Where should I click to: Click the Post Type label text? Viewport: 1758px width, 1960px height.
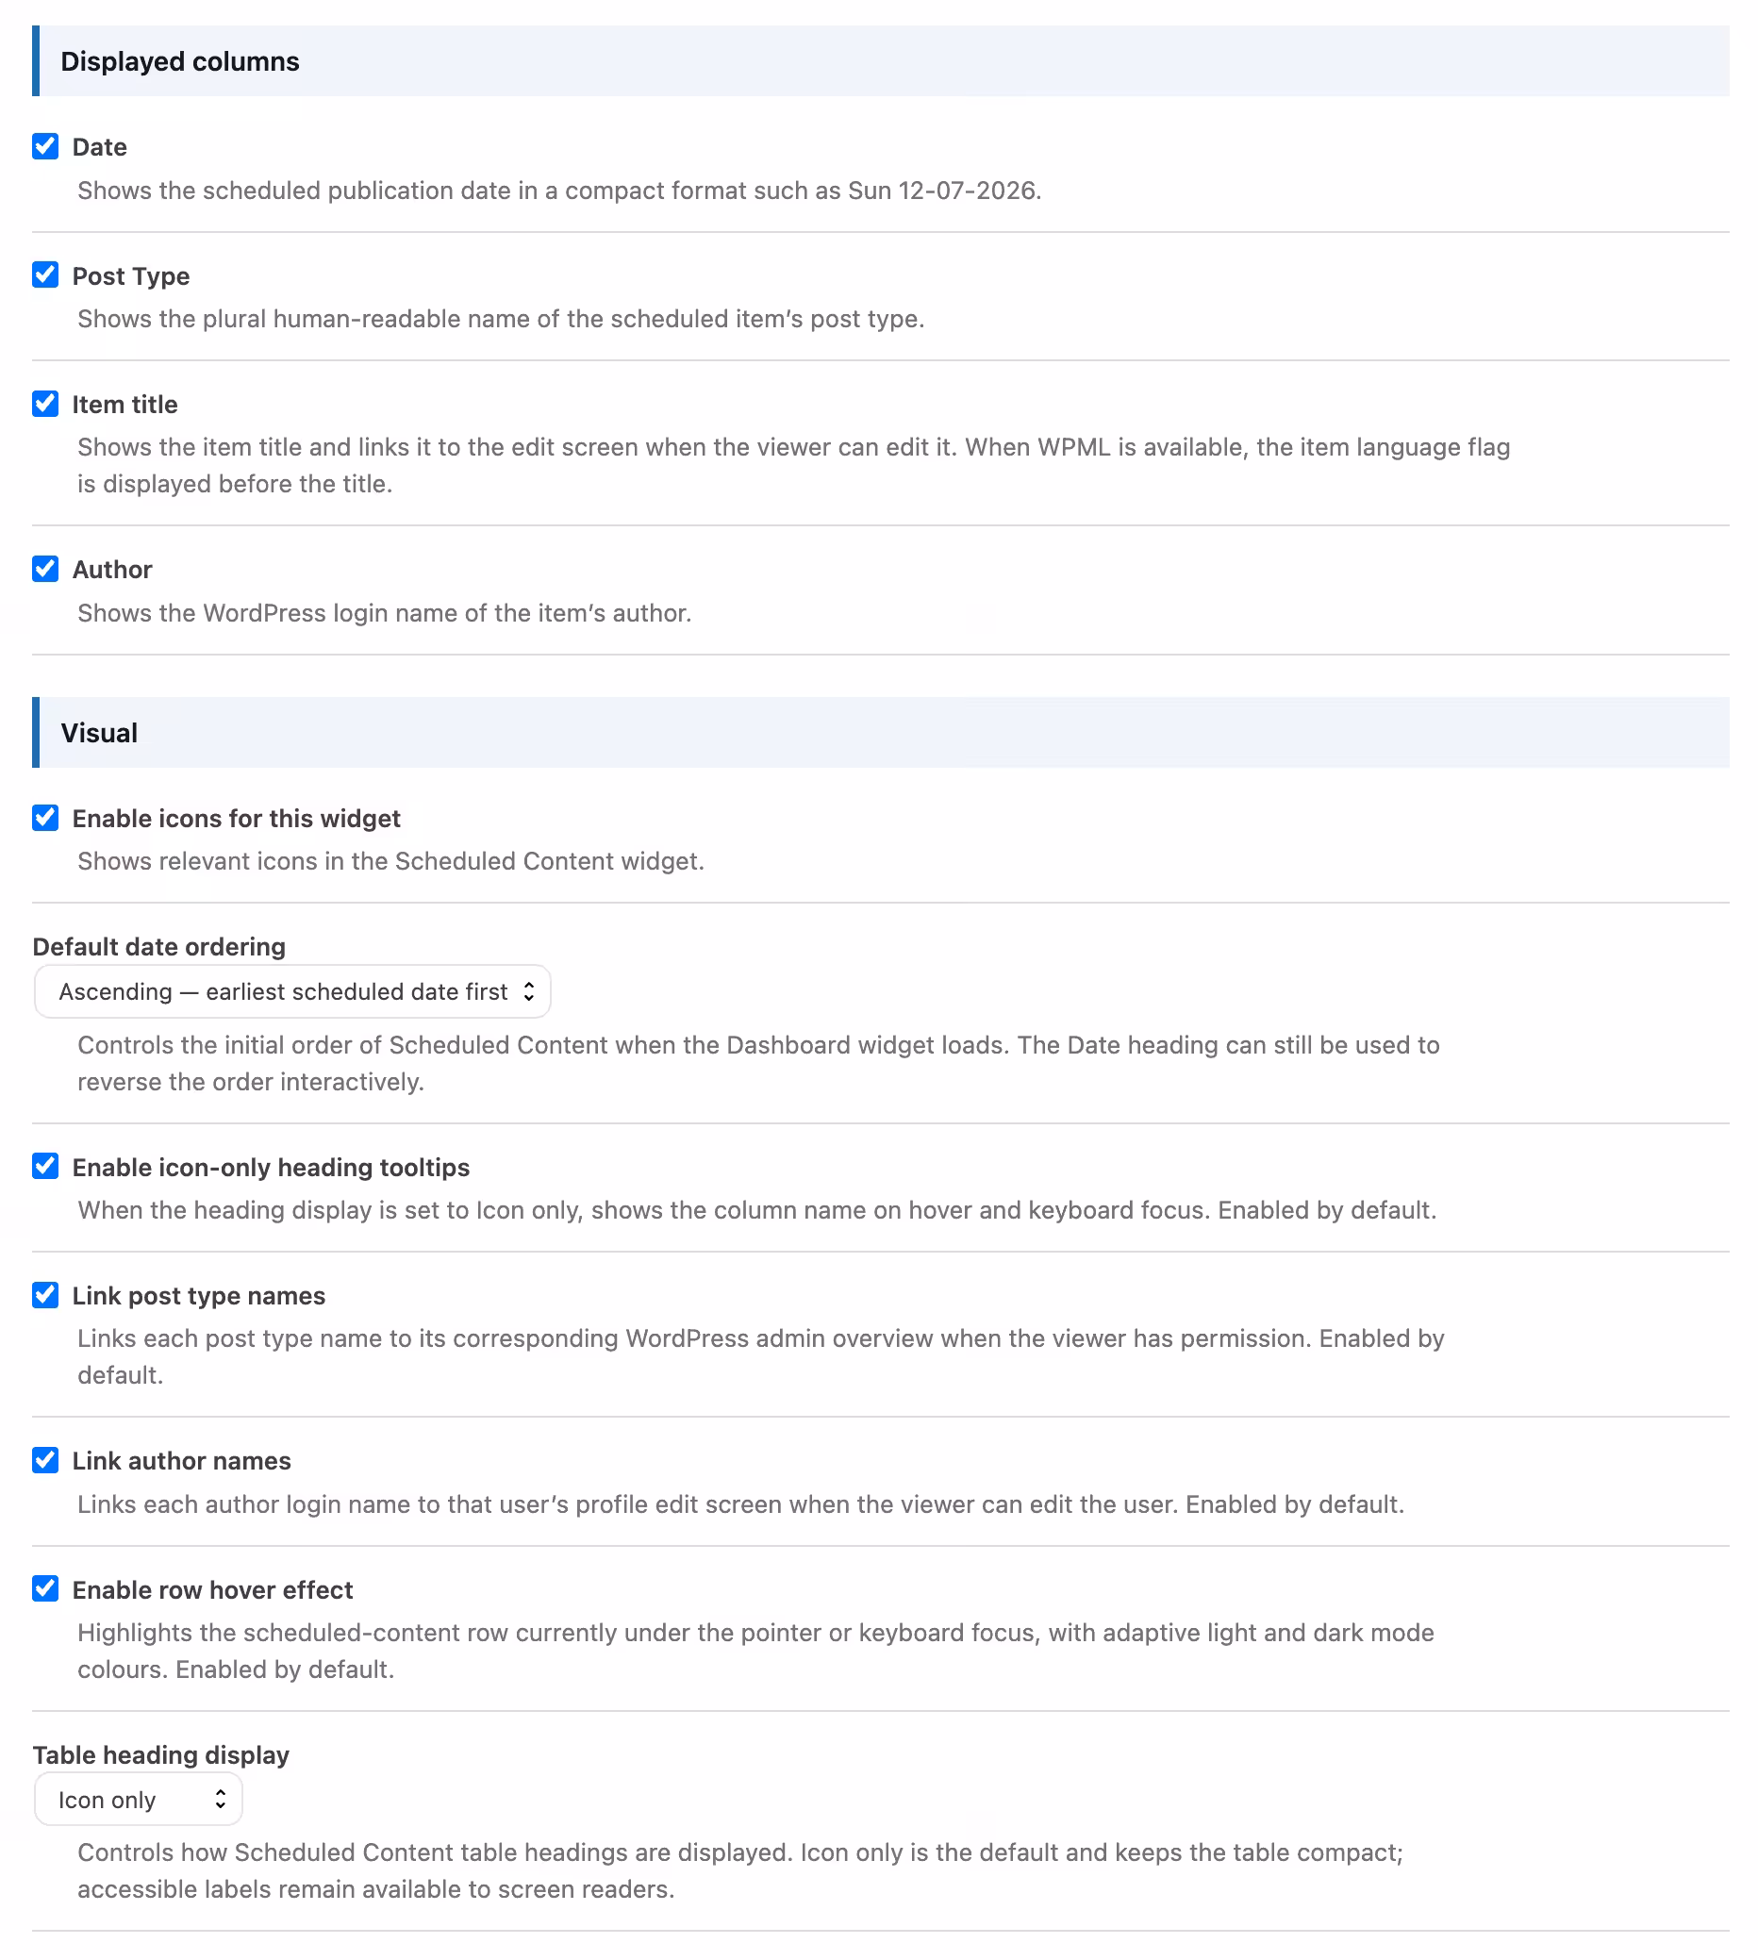[131, 276]
